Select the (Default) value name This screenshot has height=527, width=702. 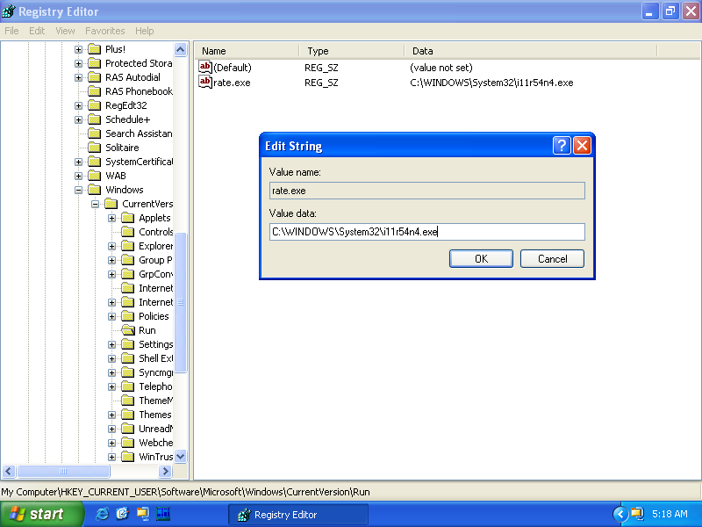click(233, 68)
